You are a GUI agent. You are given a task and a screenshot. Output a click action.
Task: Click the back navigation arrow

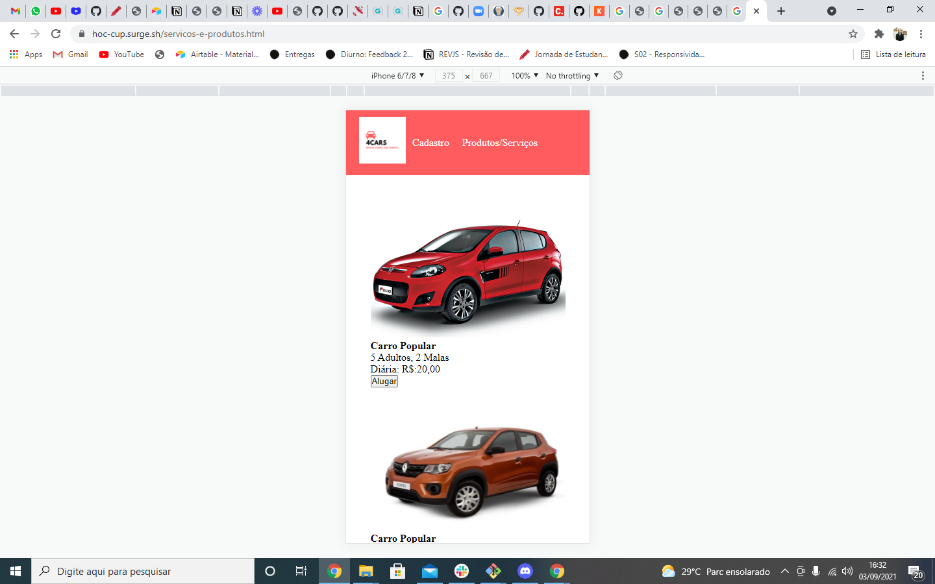pyautogui.click(x=14, y=34)
